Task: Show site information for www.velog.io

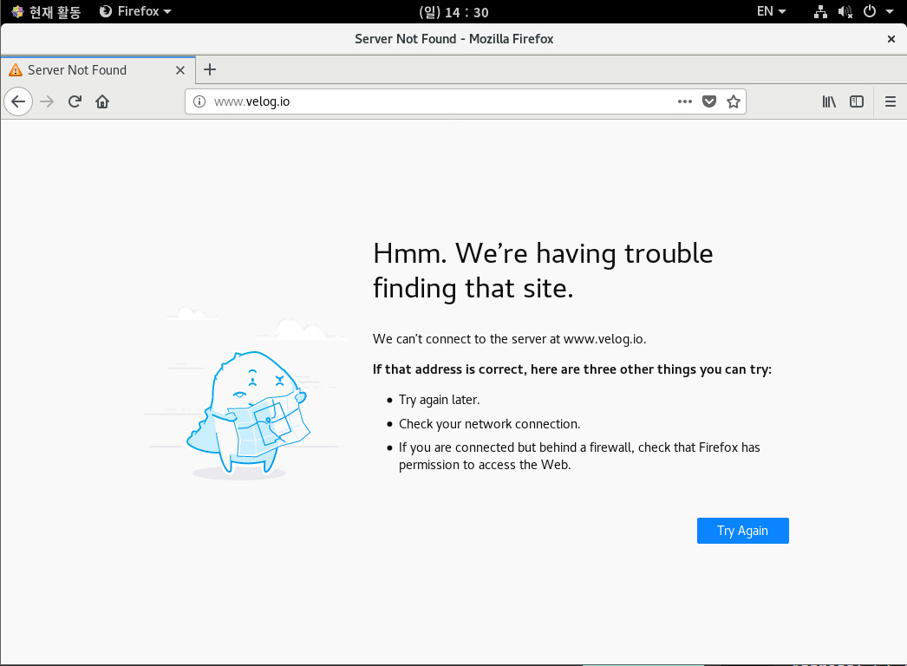Action: tap(199, 101)
